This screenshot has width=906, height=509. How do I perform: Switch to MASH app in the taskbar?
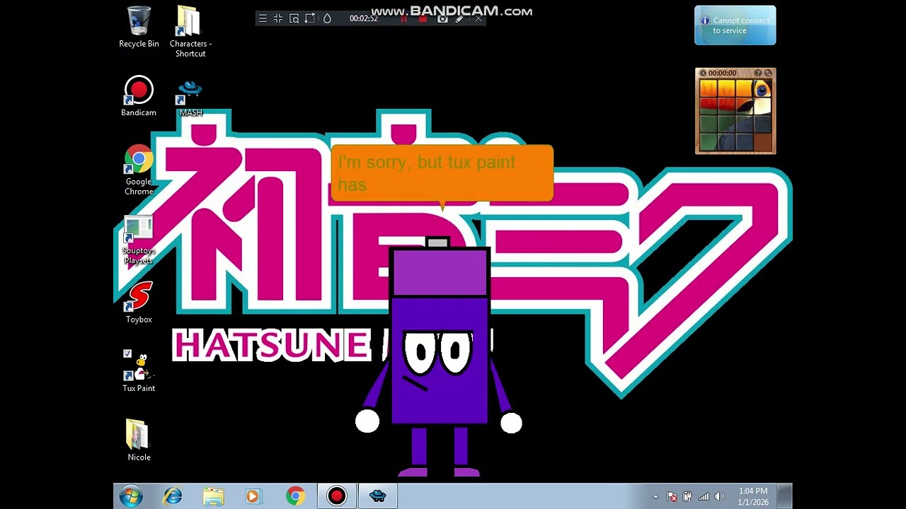pyautogui.click(x=377, y=496)
